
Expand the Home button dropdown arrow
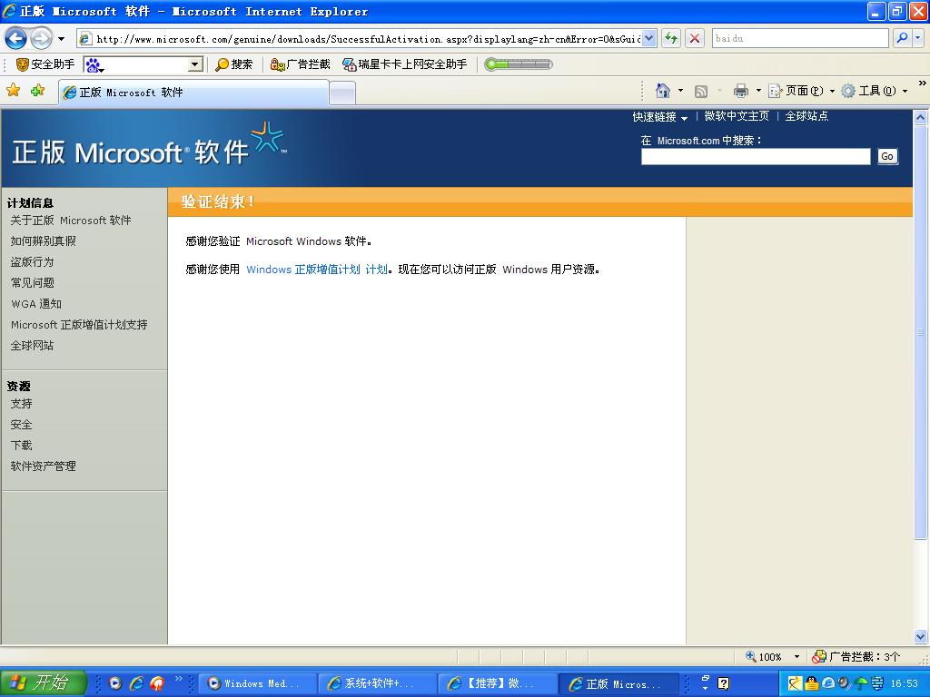680,91
